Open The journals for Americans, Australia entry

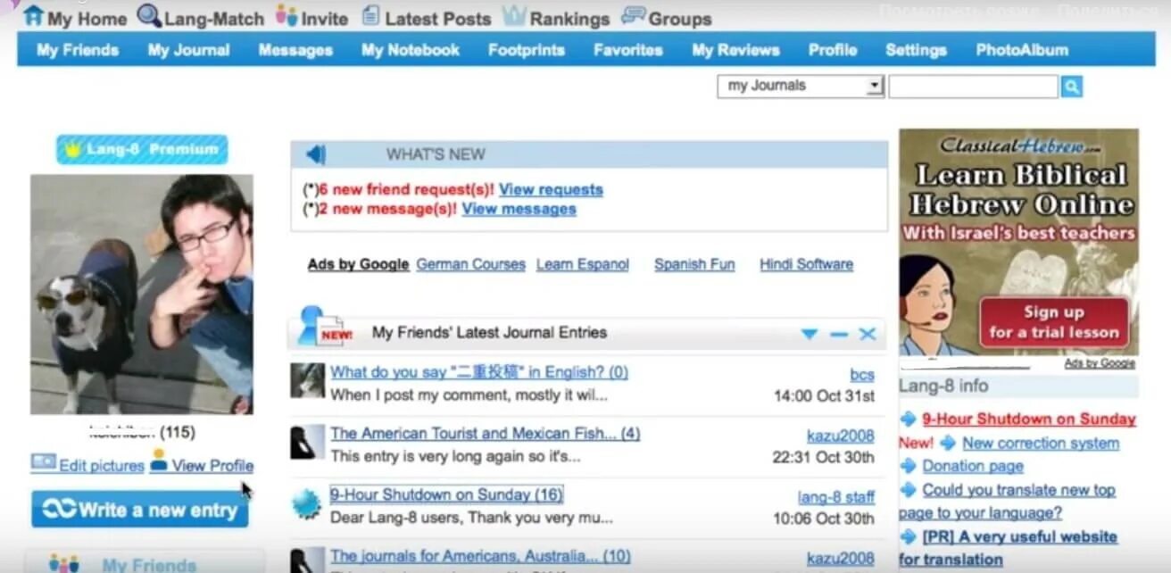tap(480, 557)
